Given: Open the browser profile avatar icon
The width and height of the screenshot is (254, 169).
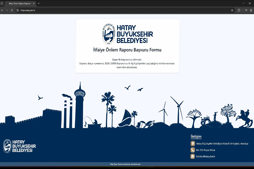Looking at the screenshot, I should tap(251, 10).
